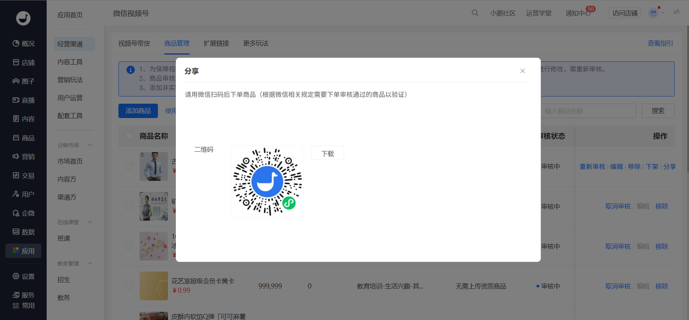Click the app logo at top of sidebar
The height and width of the screenshot is (320, 689).
[23, 18]
